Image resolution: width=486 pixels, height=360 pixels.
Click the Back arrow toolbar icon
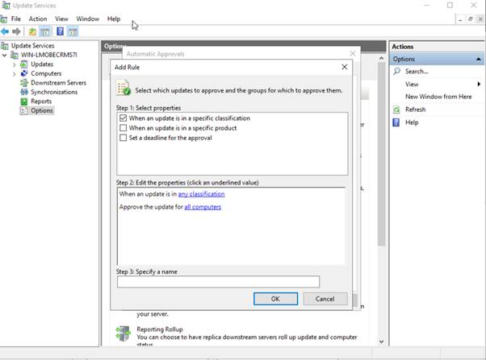(5, 31)
